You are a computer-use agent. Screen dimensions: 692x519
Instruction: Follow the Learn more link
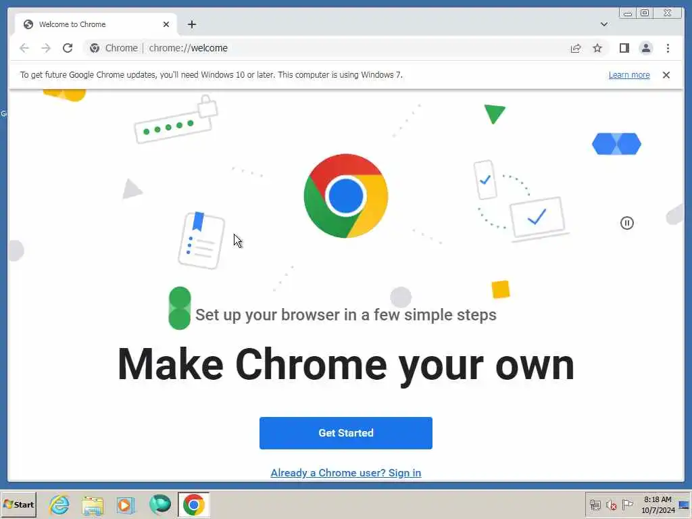(629, 75)
